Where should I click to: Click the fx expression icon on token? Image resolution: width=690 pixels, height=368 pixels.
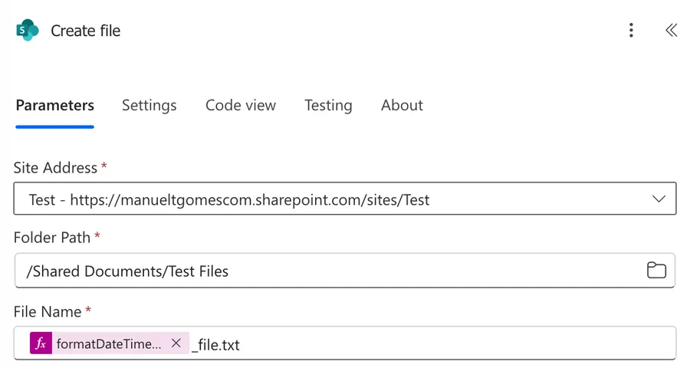(x=41, y=343)
